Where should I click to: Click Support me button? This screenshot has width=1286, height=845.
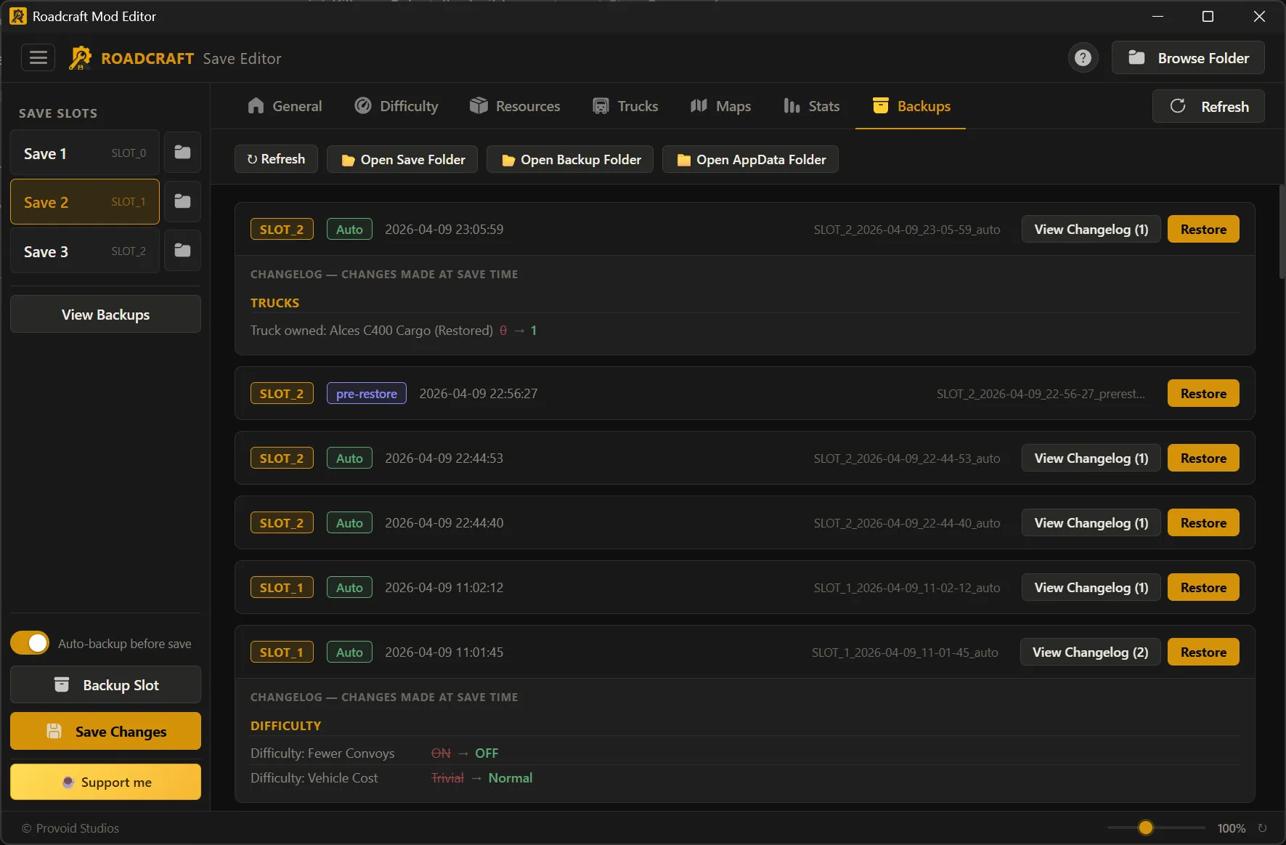[105, 782]
